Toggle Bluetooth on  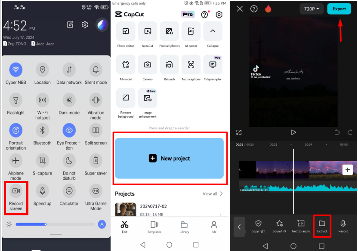click(x=43, y=130)
